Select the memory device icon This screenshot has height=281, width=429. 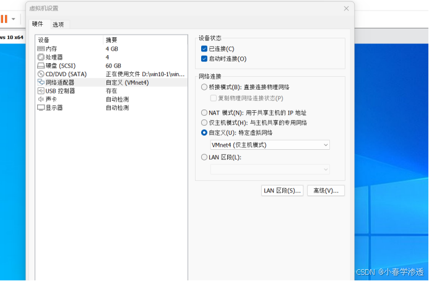[x=41, y=49]
